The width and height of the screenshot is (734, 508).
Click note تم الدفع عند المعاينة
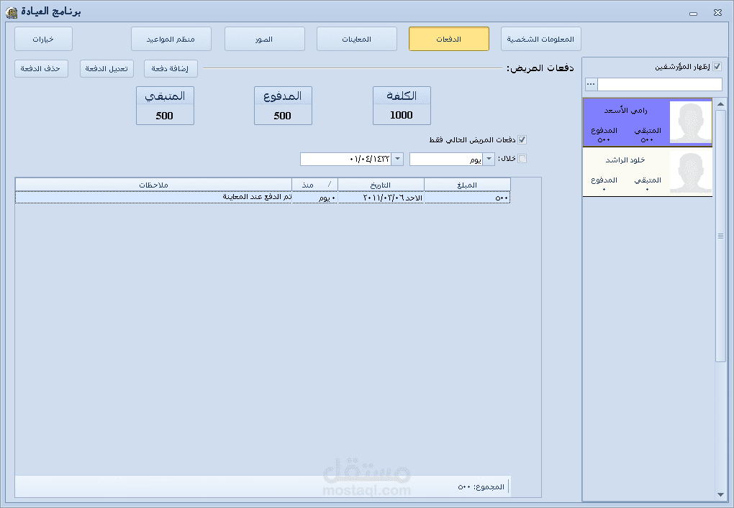[x=256, y=197]
